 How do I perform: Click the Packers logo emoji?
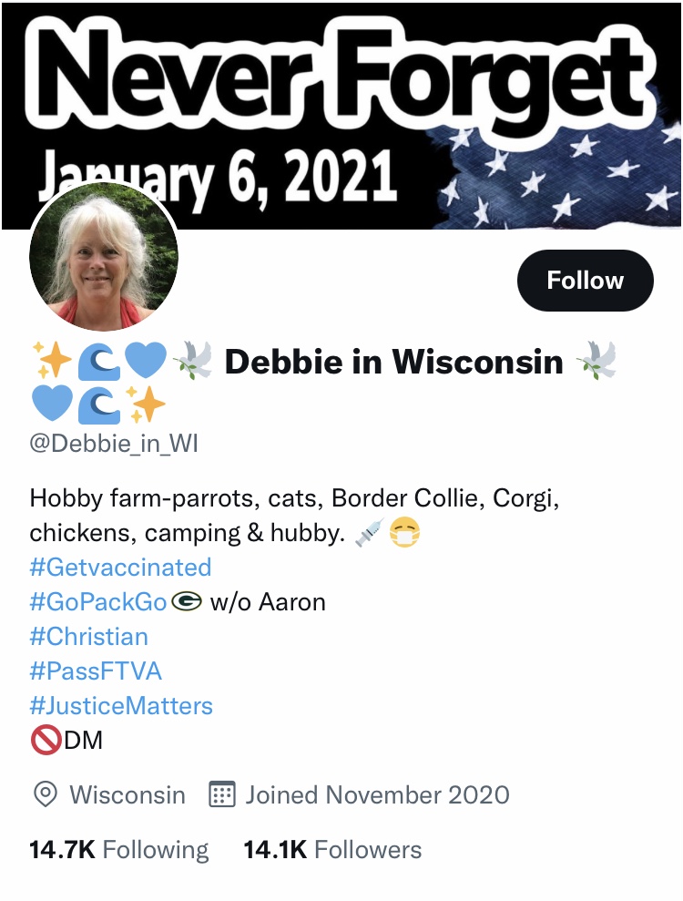point(188,601)
